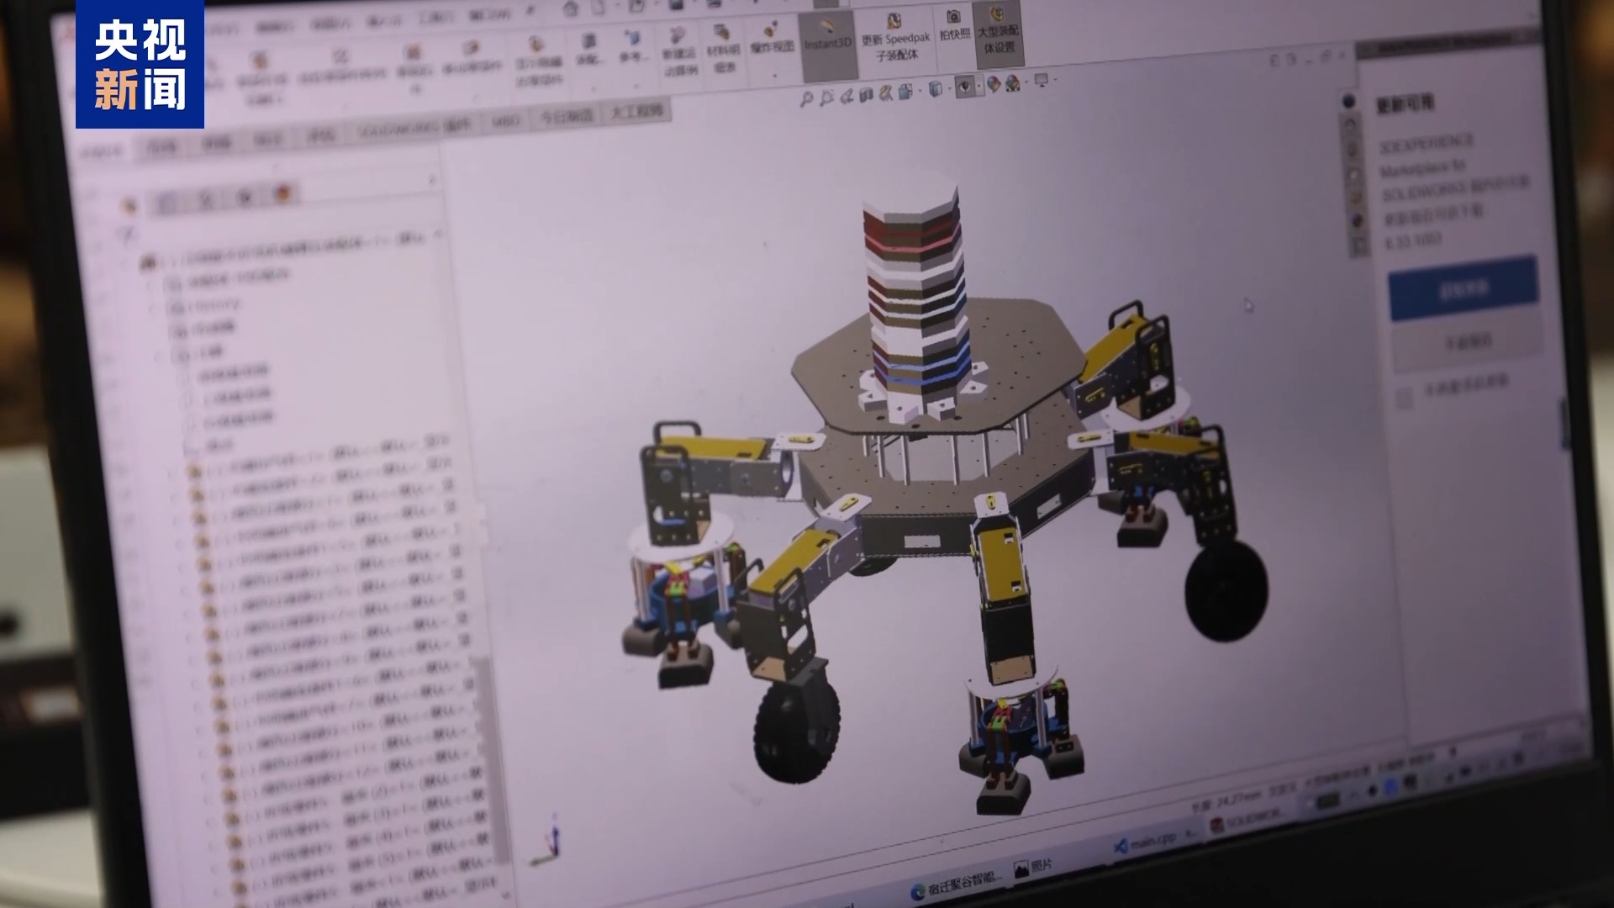Expand the Hide/Show Items dropdown arrow
Image resolution: width=1614 pixels, height=908 pixels.
[x=979, y=86]
